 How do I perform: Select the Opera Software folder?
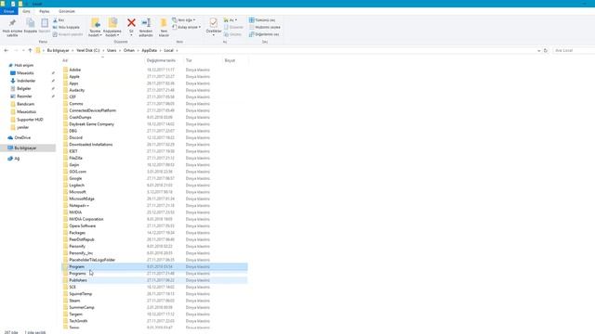click(83, 226)
